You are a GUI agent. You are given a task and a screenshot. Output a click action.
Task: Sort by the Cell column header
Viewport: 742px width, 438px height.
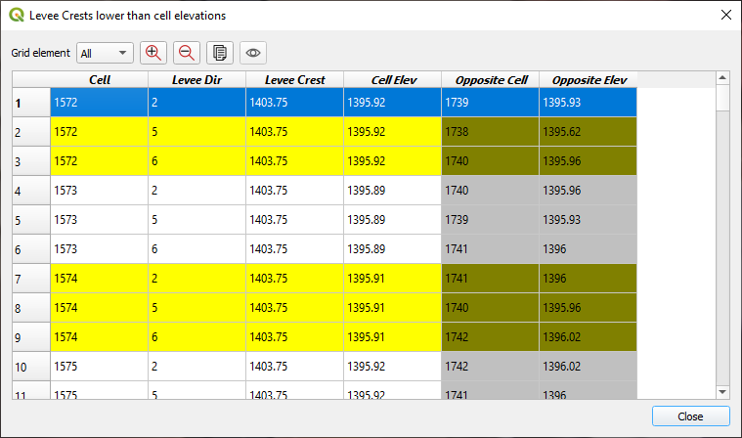99,79
